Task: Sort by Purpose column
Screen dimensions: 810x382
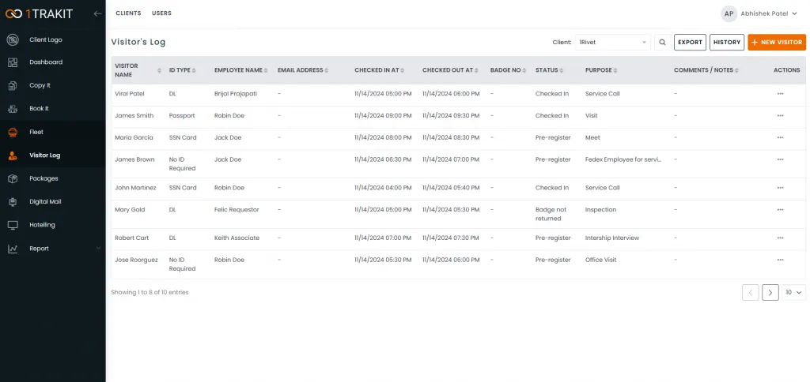Action: click(x=615, y=70)
